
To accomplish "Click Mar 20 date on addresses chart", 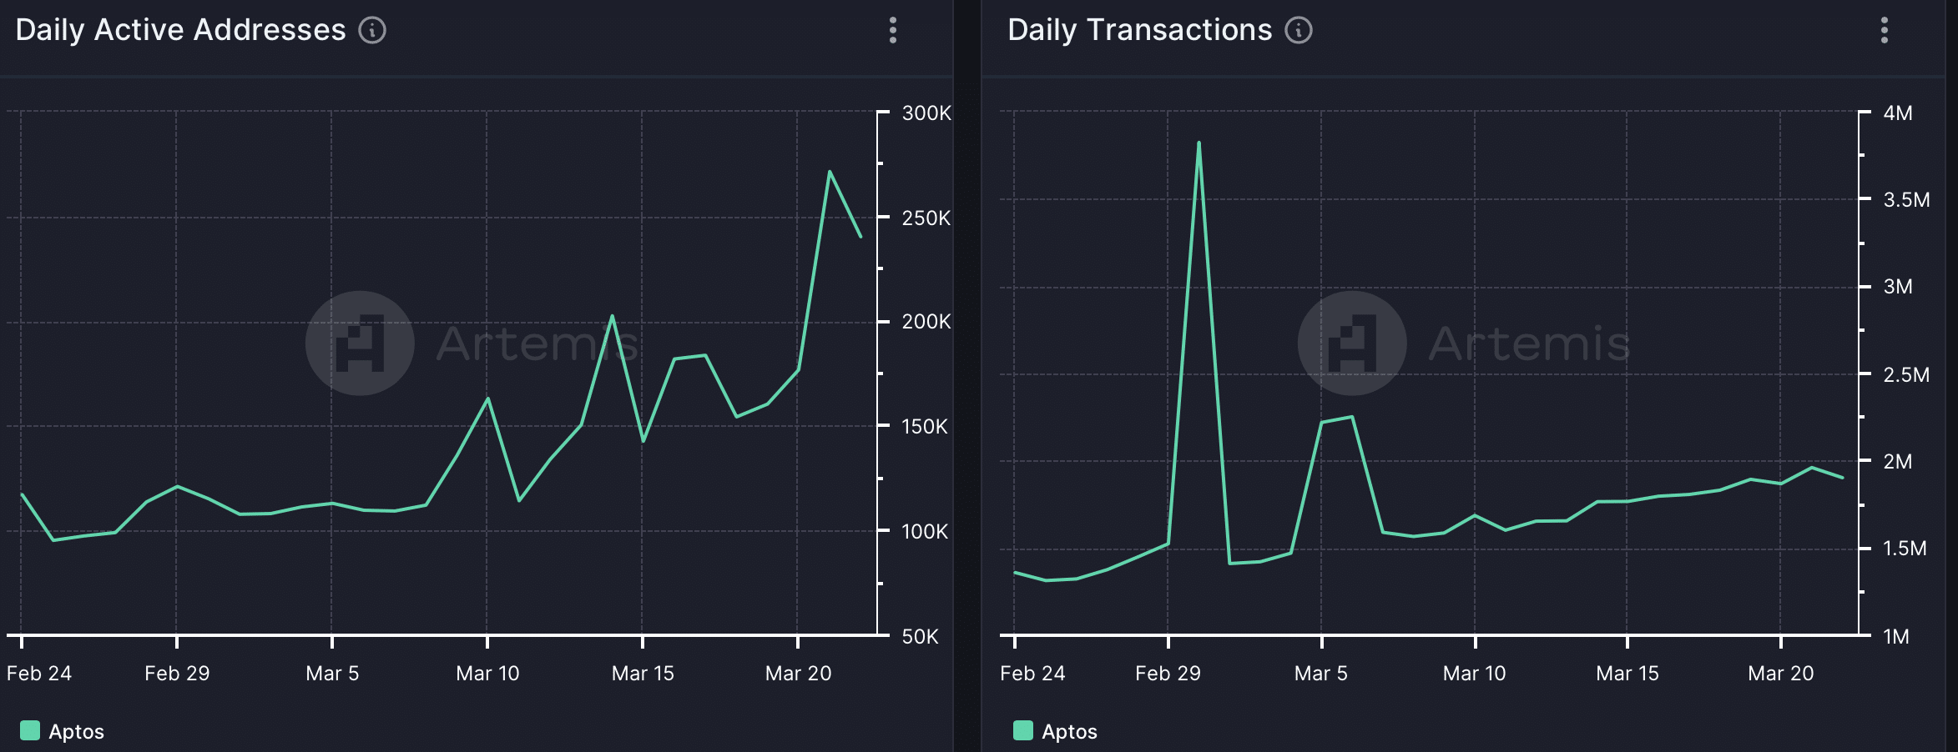I will tap(799, 674).
